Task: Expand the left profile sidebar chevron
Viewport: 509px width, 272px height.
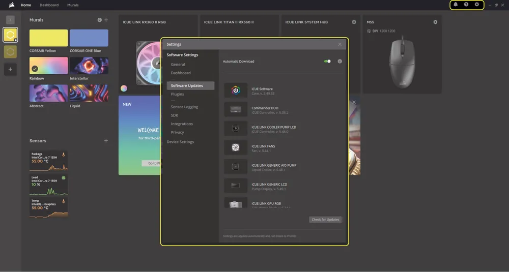Action: pos(10,20)
